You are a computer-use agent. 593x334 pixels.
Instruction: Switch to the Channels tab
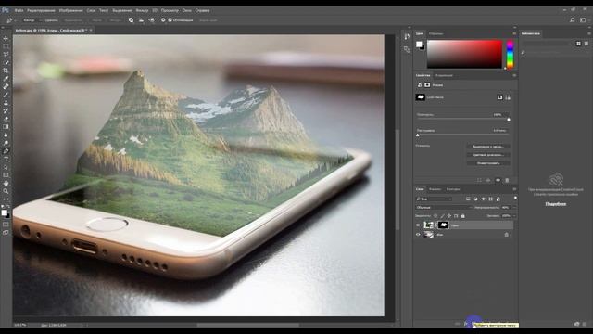pos(435,189)
